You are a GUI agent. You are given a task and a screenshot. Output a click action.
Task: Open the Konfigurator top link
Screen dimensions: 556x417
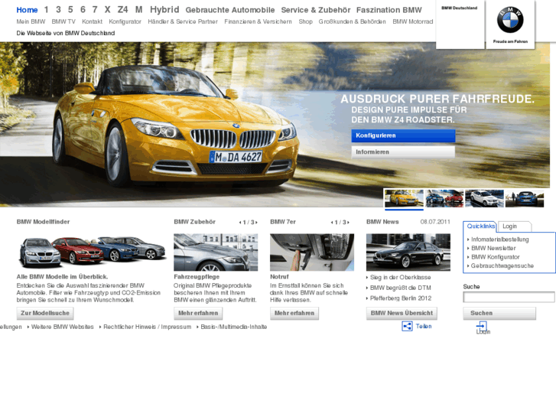pos(125,21)
